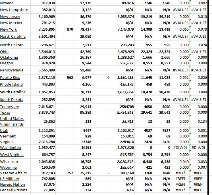Screen dimensions: 212x195
Task: Select cell with value 13,439
Action: click(162, 29)
